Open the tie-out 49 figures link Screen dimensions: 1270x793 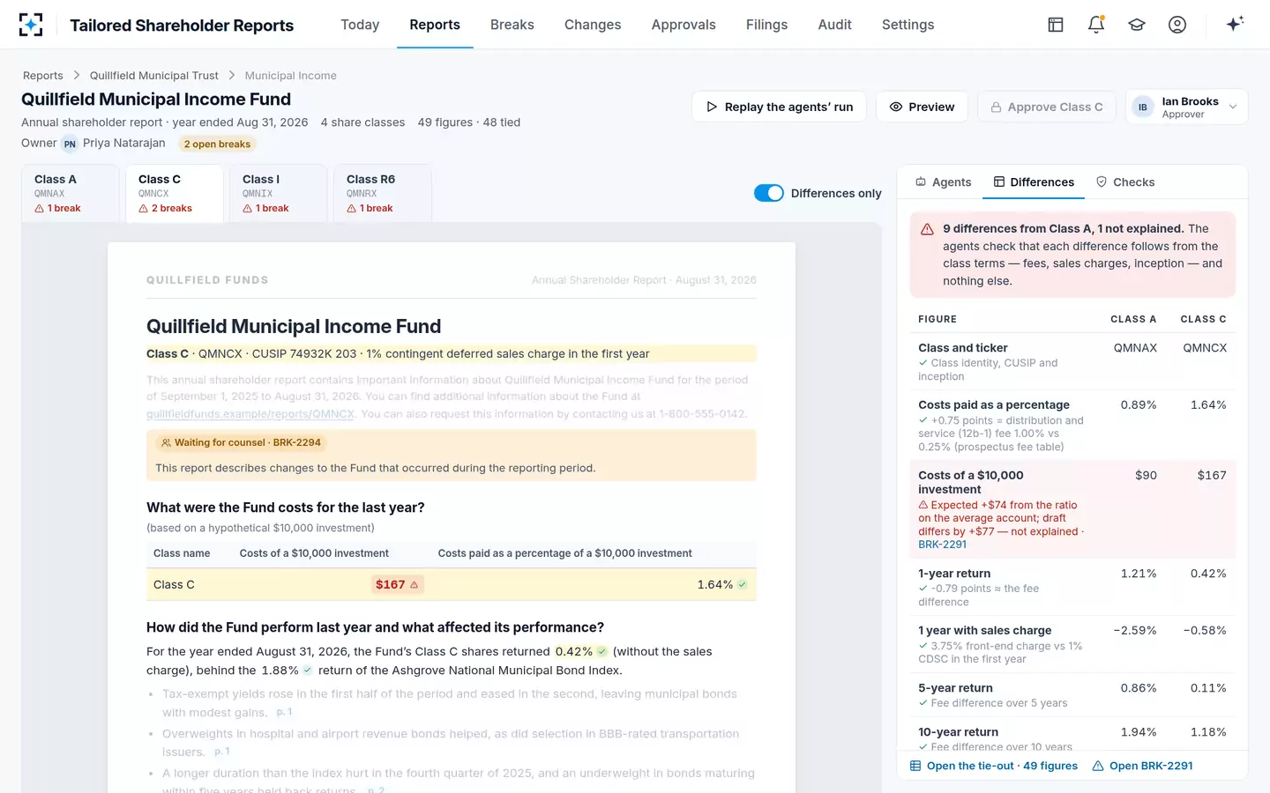point(994,766)
